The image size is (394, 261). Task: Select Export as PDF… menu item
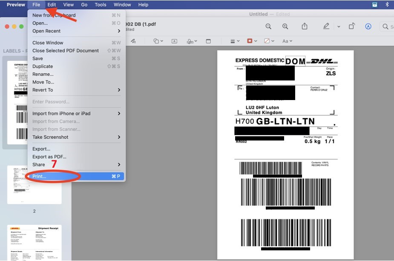click(49, 157)
